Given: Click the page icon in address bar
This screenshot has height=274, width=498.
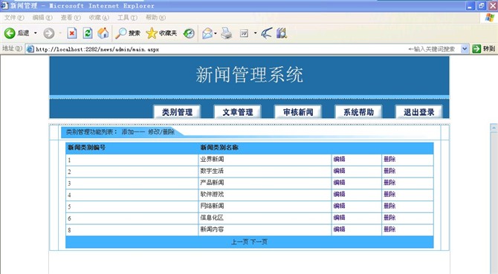Looking at the screenshot, I should coord(30,49).
